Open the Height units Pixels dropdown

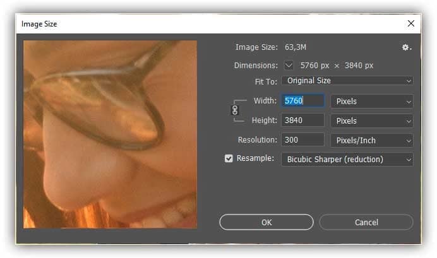(x=372, y=121)
